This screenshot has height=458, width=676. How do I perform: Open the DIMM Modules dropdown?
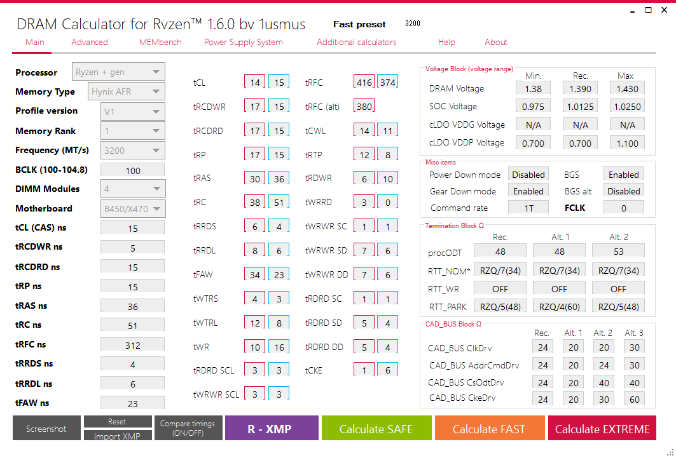click(x=133, y=189)
